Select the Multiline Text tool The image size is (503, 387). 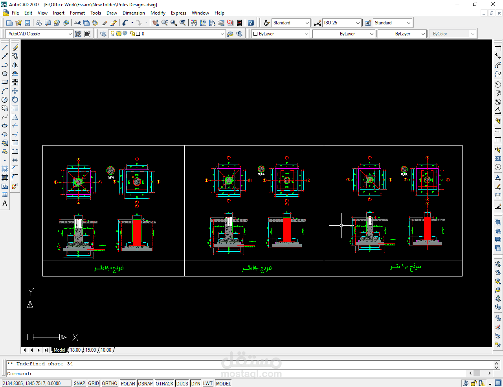tap(5, 203)
